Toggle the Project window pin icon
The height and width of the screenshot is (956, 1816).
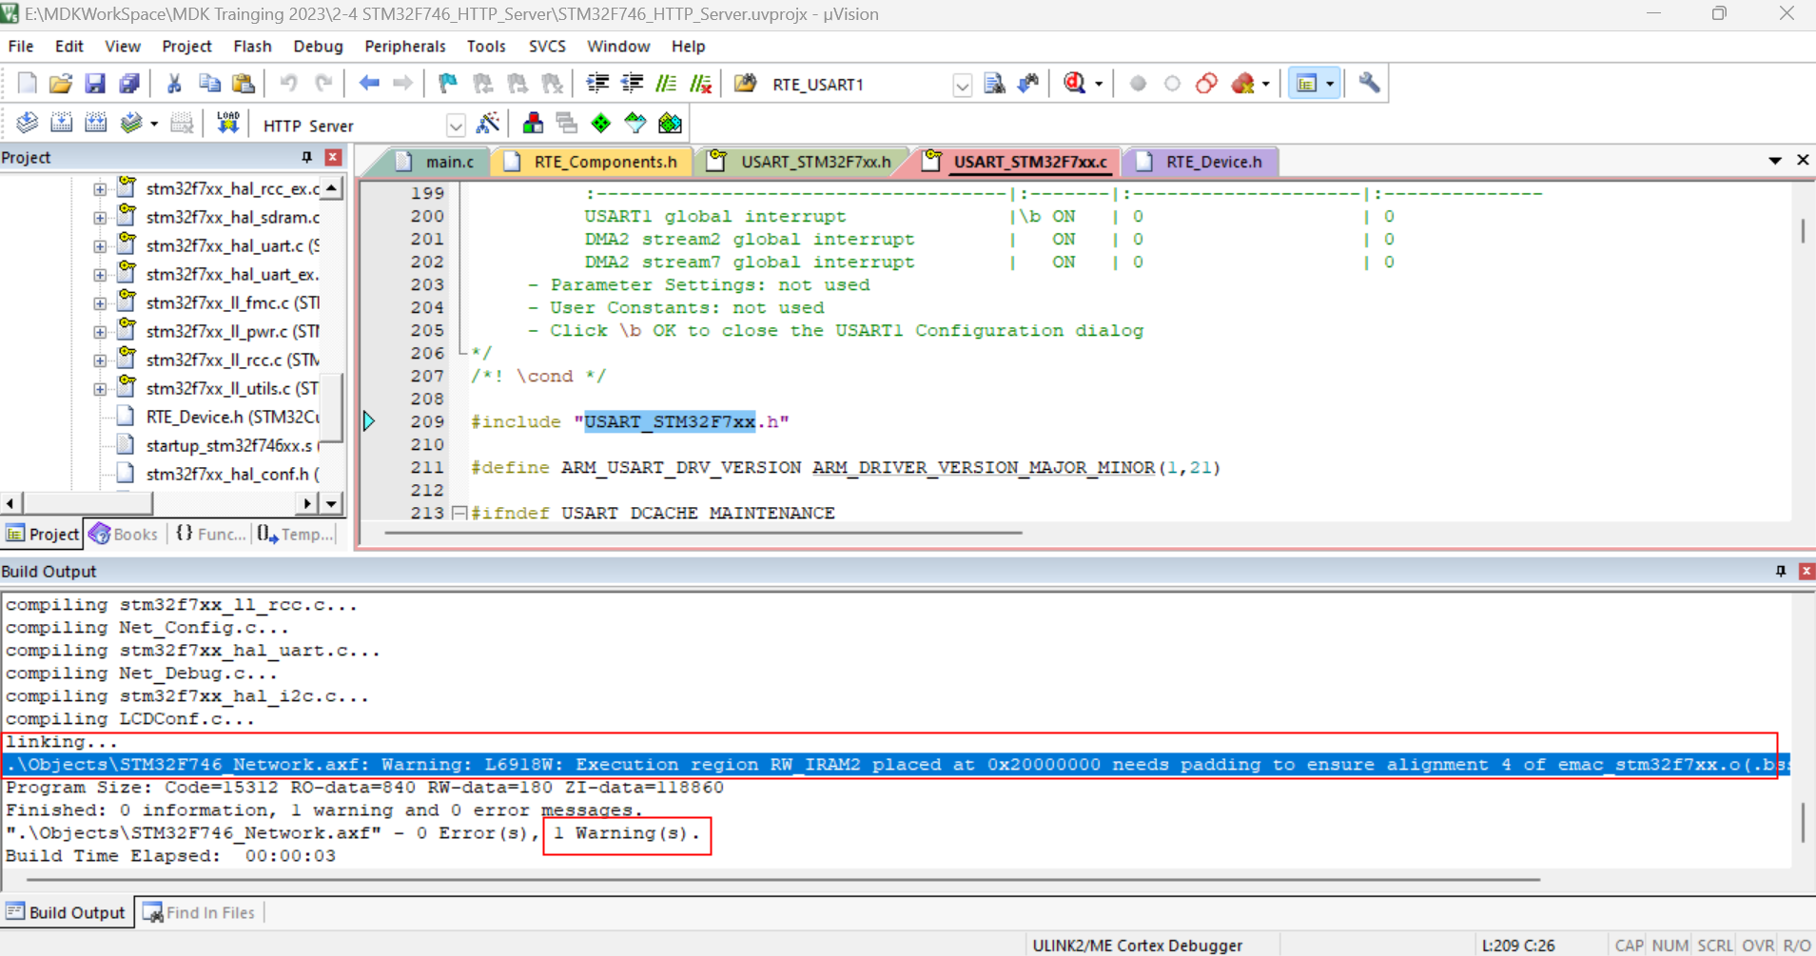click(306, 158)
